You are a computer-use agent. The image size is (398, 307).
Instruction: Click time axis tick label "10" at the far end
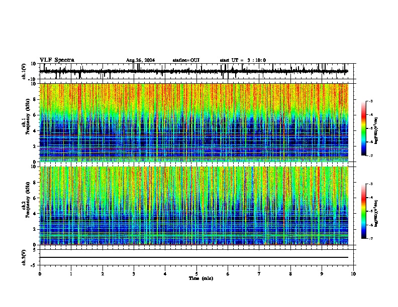click(353, 274)
